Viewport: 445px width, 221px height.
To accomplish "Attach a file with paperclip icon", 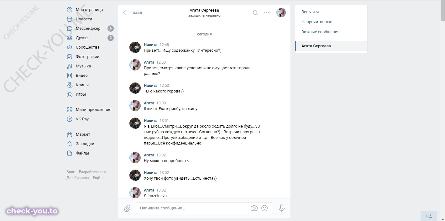I will [x=127, y=208].
